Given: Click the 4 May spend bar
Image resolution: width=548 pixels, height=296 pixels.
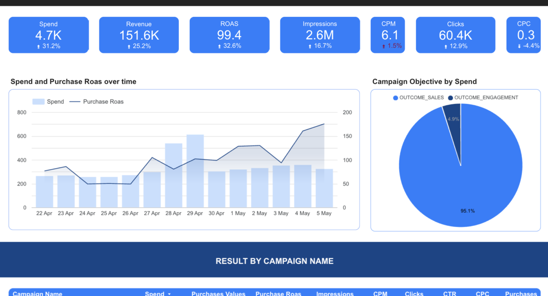Looking at the screenshot, I should point(303,186).
